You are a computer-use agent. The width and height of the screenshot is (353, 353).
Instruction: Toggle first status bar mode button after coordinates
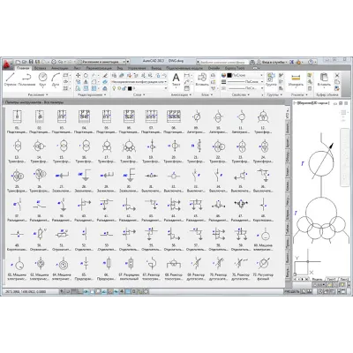62,291
